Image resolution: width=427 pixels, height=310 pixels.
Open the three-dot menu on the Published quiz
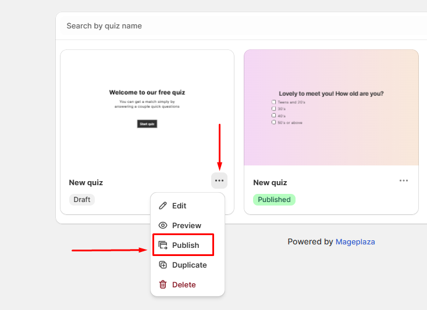point(404,181)
